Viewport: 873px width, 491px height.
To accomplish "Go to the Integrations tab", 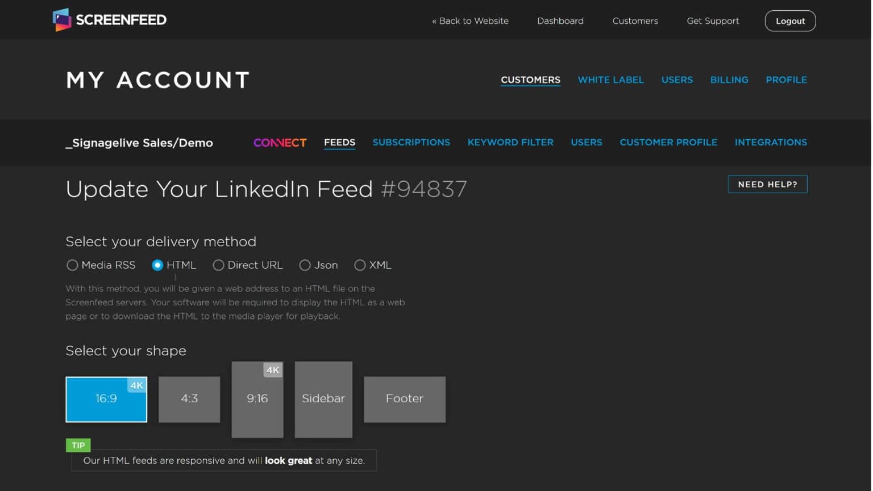I will pyautogui.click(x=771, y=143).
